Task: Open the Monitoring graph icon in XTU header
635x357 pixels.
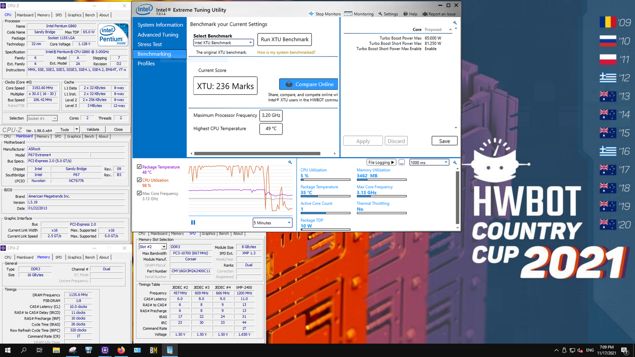Action: click(348, 14)
